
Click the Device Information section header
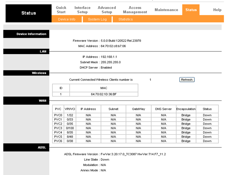tap(26, 34)
